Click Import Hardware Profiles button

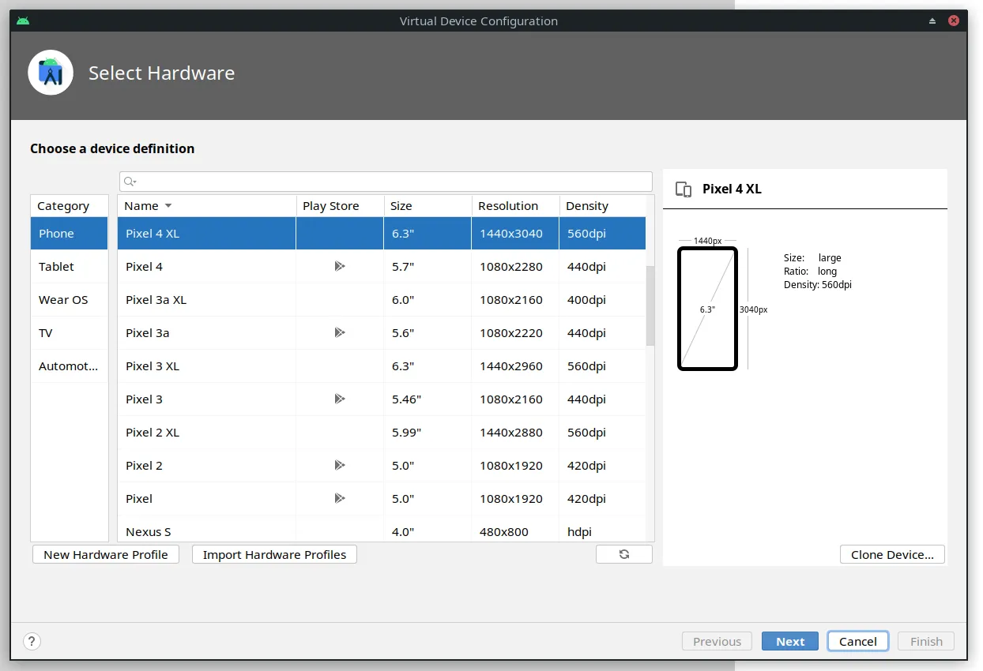click(274, 554)
